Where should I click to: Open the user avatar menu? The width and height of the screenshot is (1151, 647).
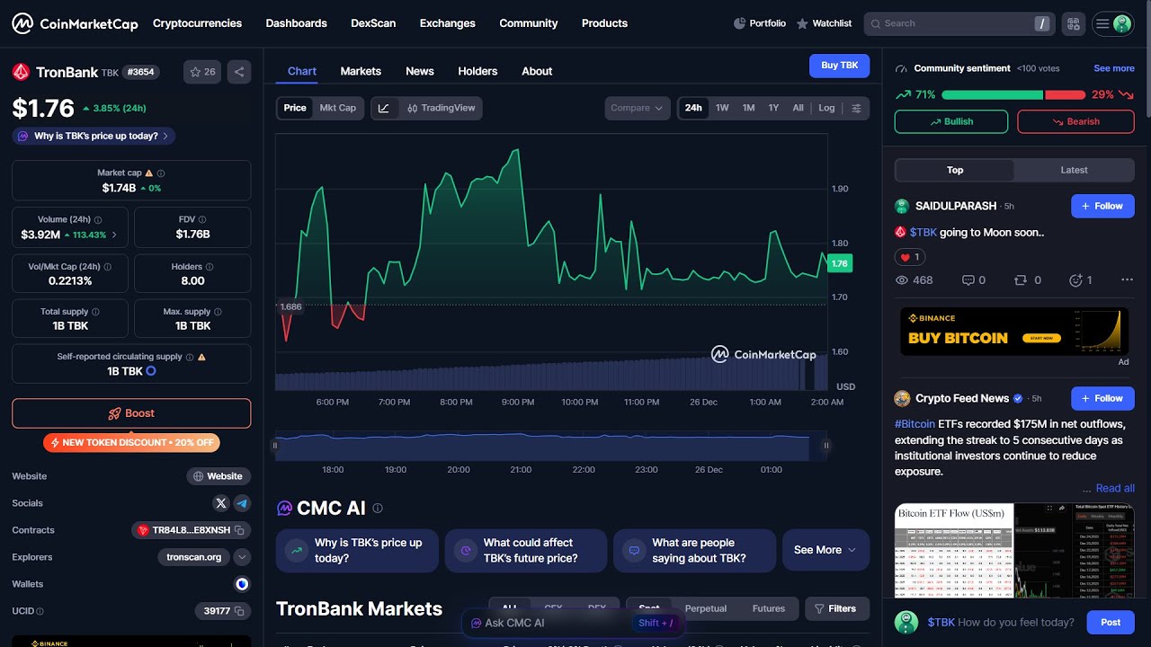(1113, 24)
